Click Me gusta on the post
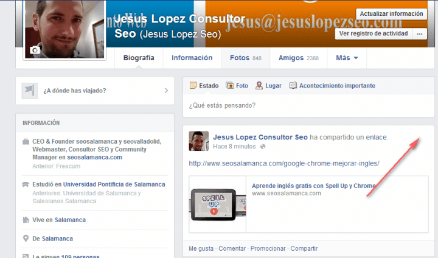438x258 pixels. 201,248
